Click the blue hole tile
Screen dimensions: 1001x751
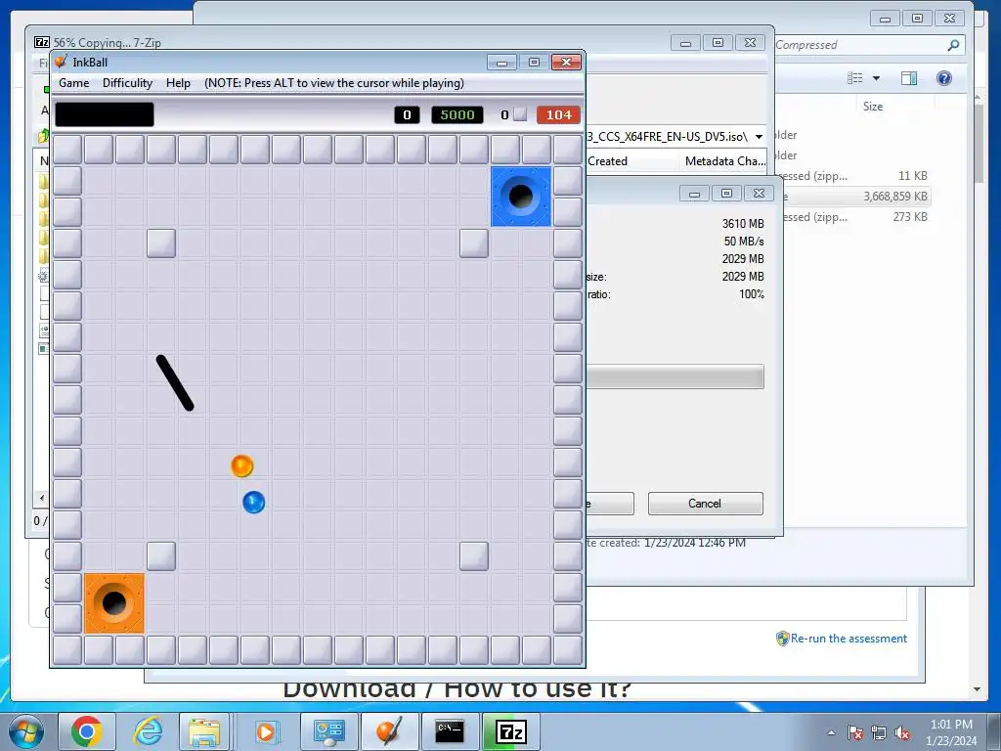click(521, 197)
